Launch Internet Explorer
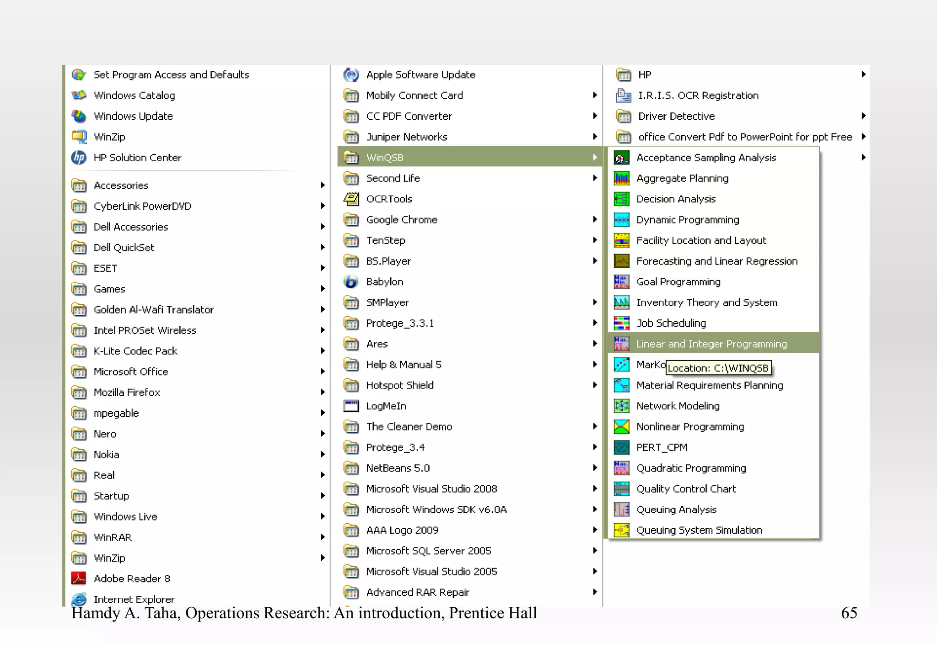This screenshot has width=937, height=648. (134, 599)
